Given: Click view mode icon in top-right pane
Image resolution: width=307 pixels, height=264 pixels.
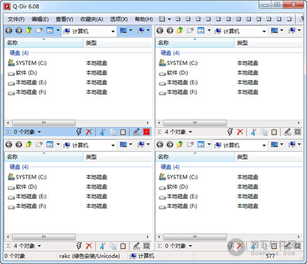Looking at the screenshot, I should coord(201,31).
